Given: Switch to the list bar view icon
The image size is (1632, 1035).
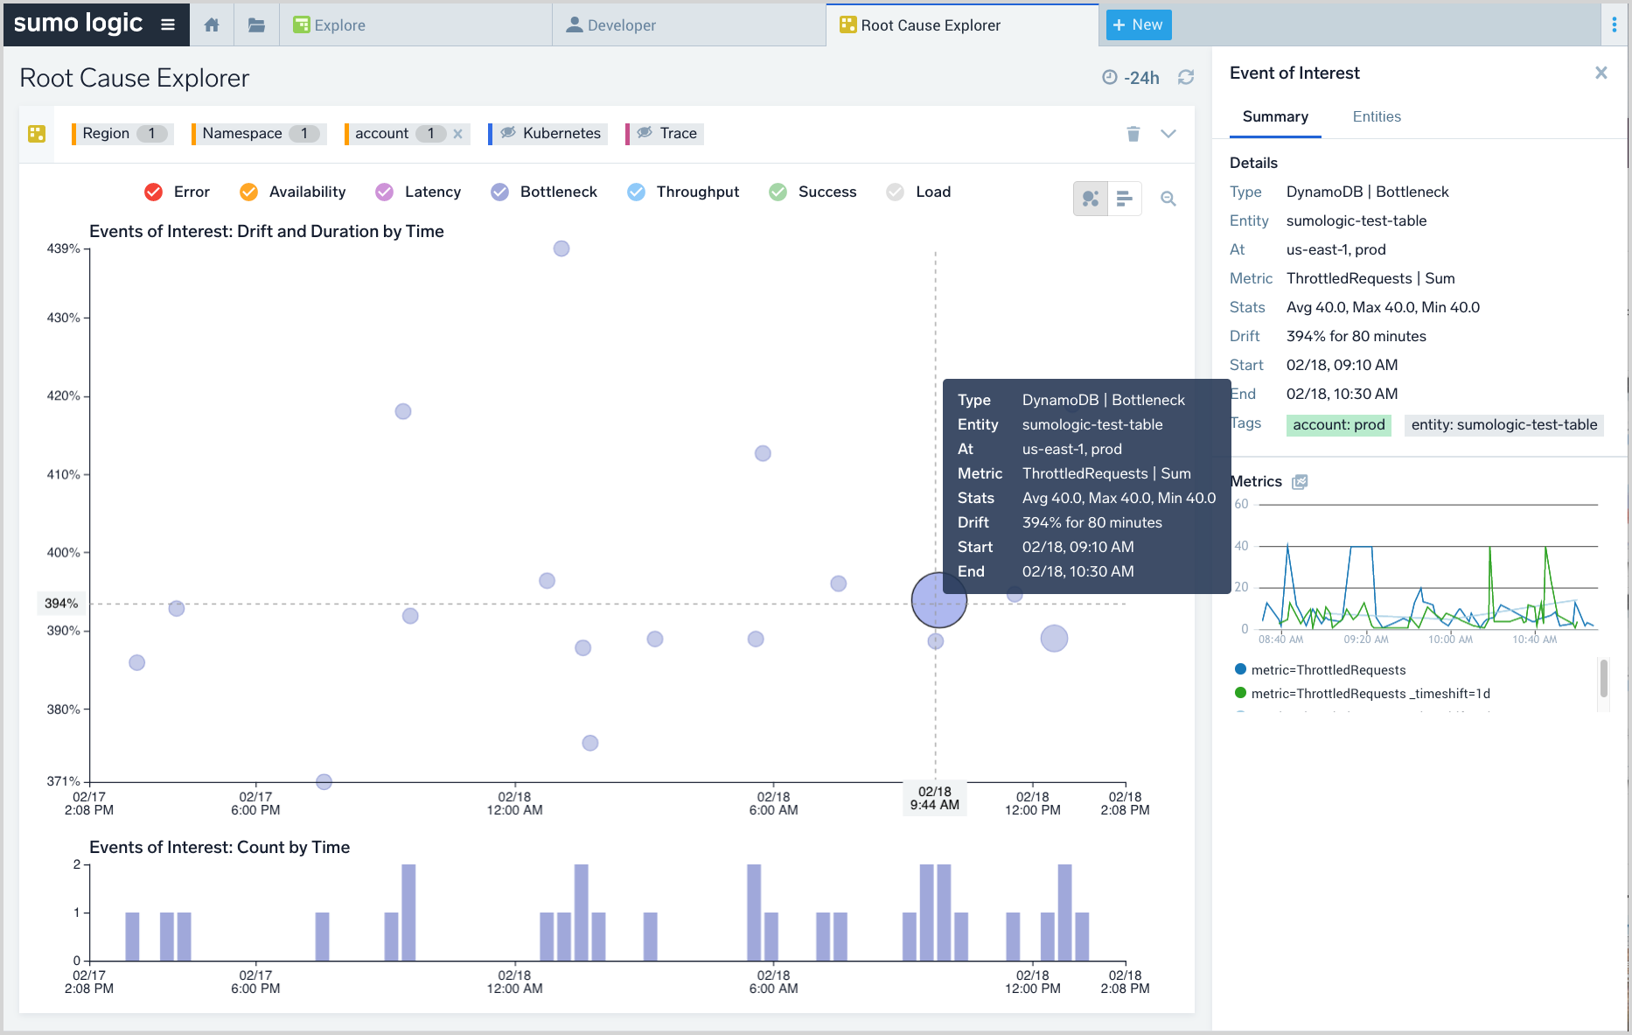Looking at the screenshot, I should coord(1125,199).
